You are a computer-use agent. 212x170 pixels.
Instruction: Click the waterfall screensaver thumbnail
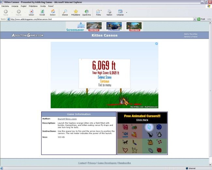(x=94, y=26)
